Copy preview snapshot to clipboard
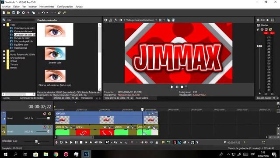 [x=168, y=20]
